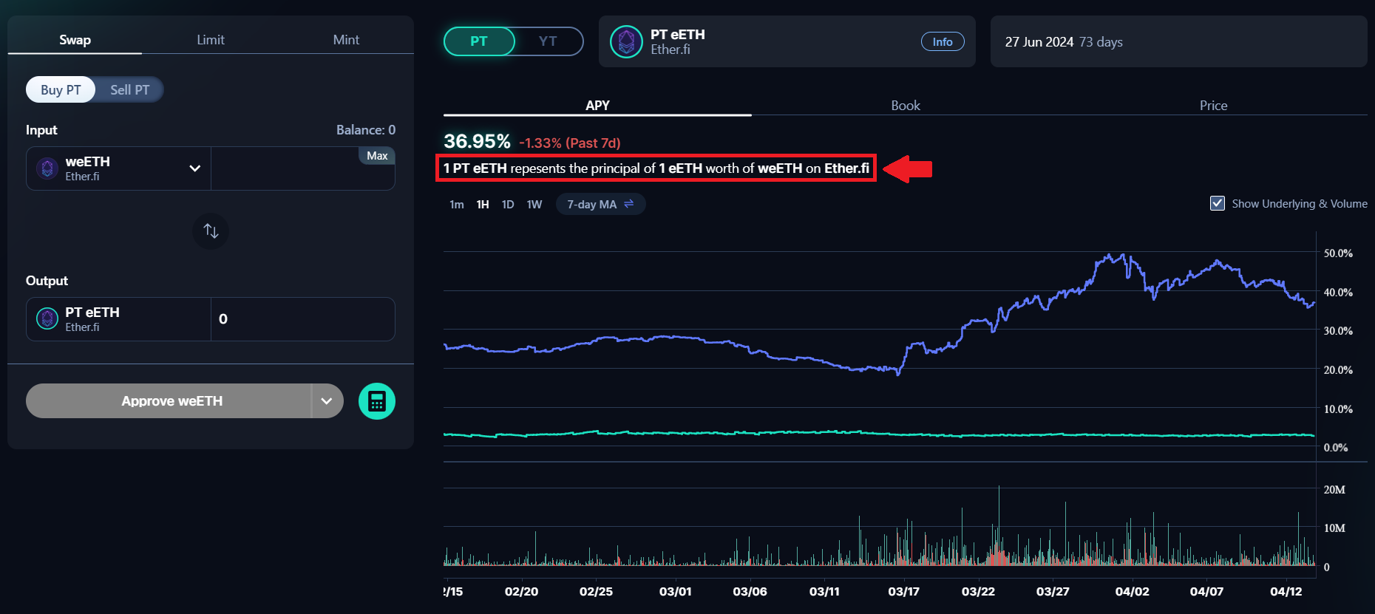Click the PT eETH Ether.fi header logo
The image size is (1375, 614).
626,41
